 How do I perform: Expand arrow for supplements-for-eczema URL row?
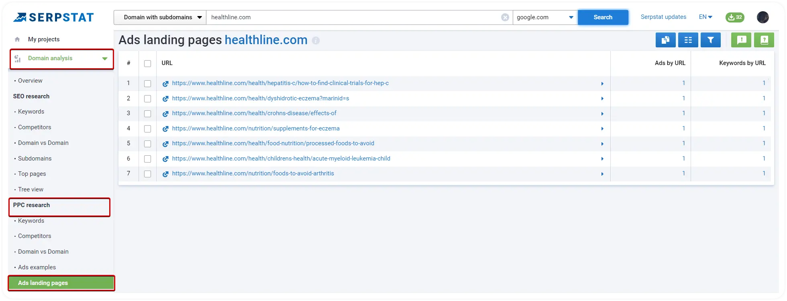point(602,129)
